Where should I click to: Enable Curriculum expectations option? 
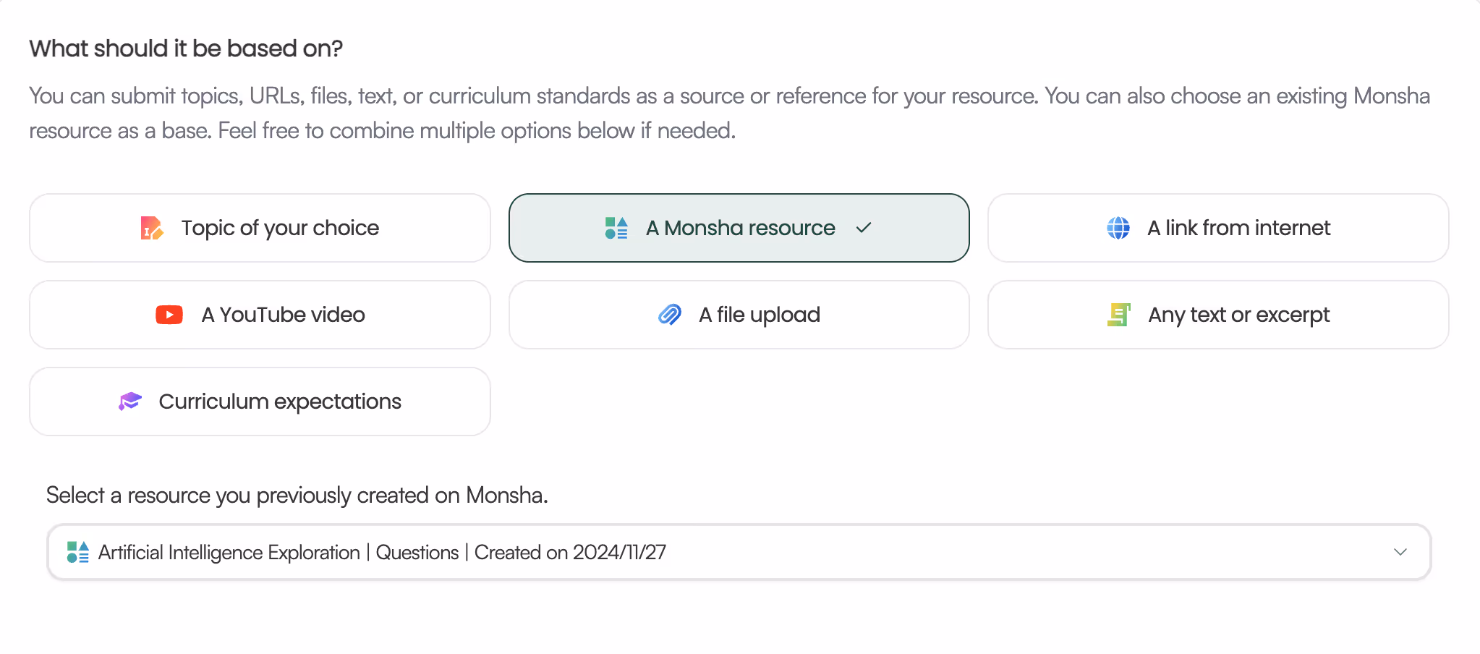[260, 402]
